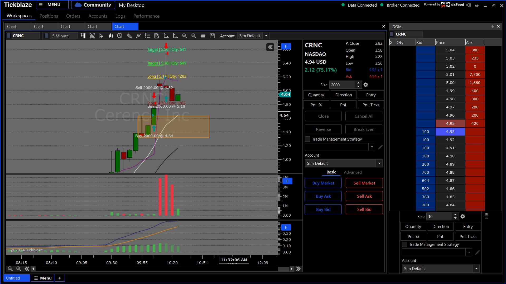Image resolution: width=506 pixels, height=284 pixels.
Task: Open the Performance tab
Action: point(146,16)
